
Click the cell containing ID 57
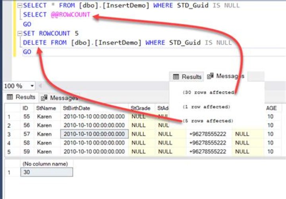(26, 134)
